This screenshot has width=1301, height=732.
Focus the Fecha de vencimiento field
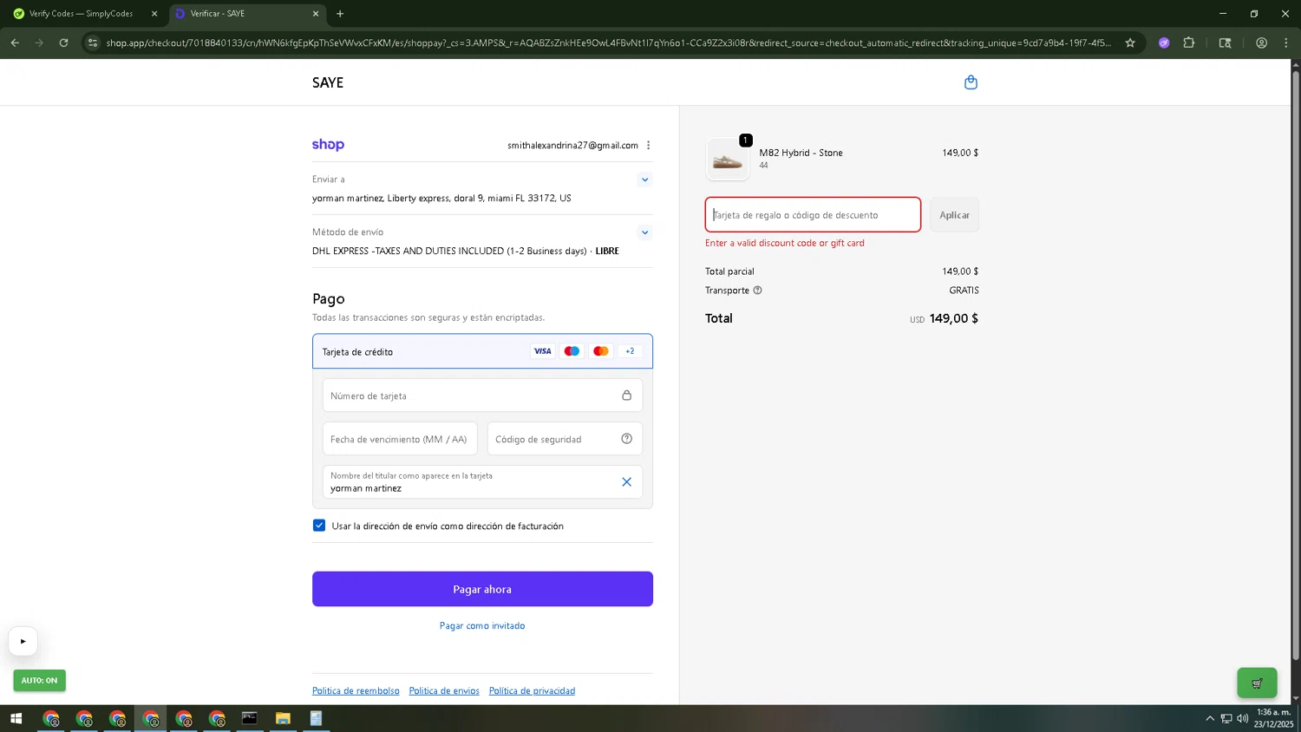point(400,439)
